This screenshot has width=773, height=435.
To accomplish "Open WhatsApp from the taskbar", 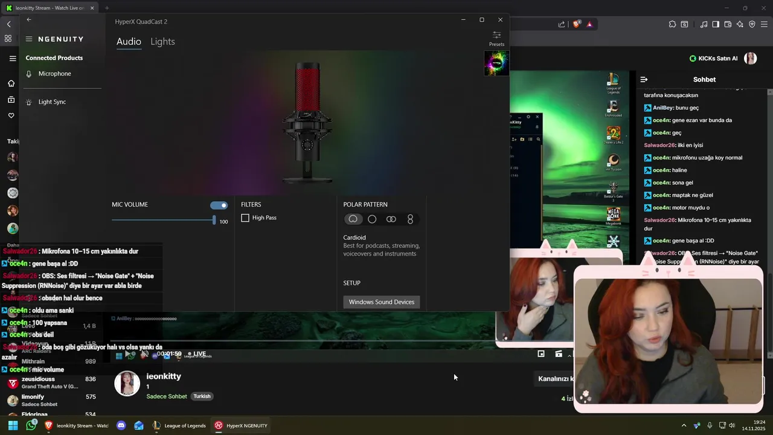I will point(31,425).
